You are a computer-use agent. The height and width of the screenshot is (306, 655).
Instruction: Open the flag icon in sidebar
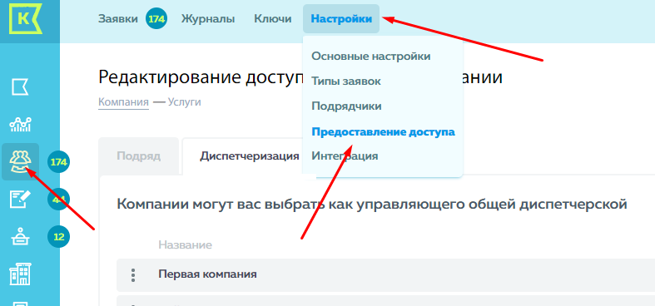coord(20,87)
